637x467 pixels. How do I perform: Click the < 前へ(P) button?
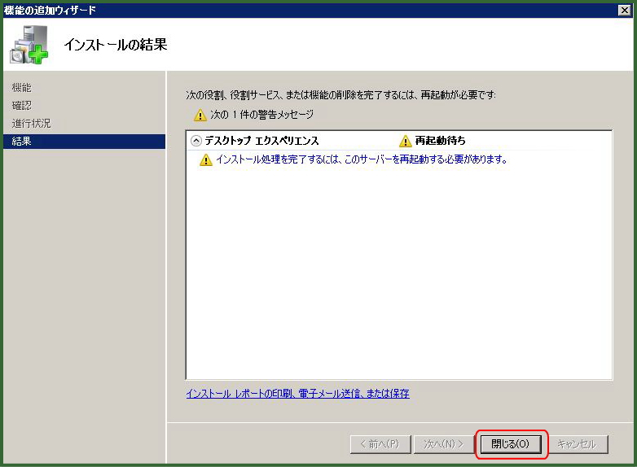tap(380, 444)
